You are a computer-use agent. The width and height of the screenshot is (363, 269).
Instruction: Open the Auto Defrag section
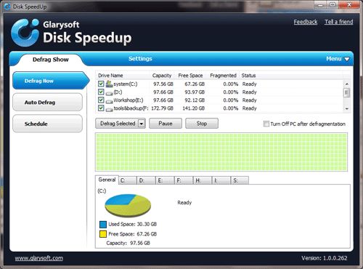point(48,103)
